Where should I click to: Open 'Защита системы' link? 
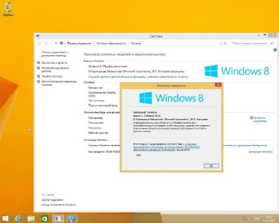51,76
